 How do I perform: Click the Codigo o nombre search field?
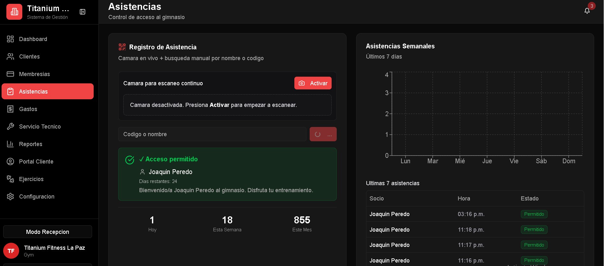212,134
